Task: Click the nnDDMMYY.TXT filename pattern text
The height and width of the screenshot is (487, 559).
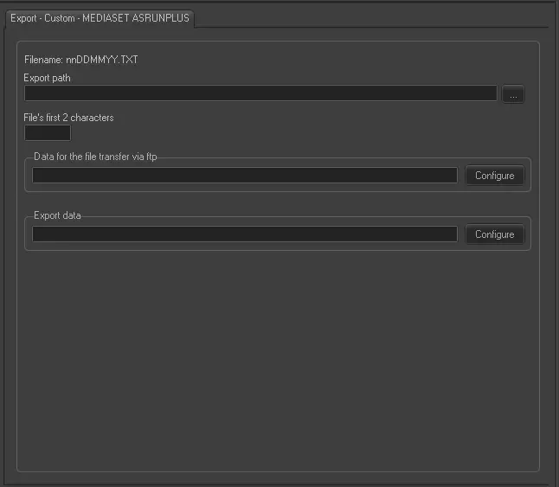Action: point(101,61)
